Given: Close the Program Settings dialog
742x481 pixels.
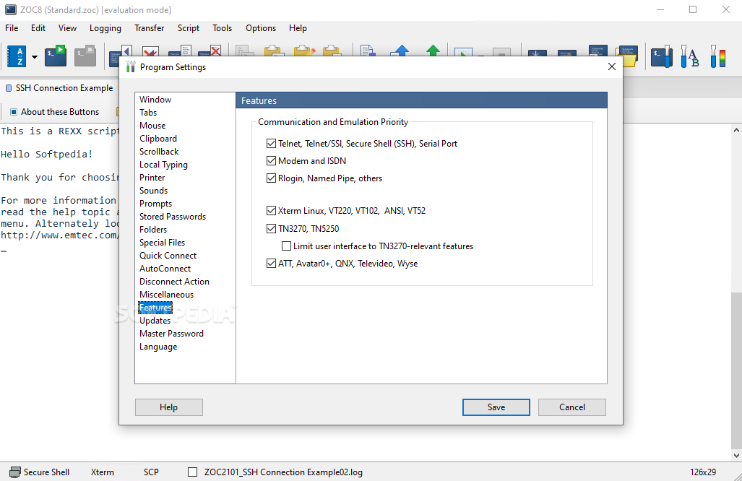Looking at the screenshot, I should [x=611, y=66].
